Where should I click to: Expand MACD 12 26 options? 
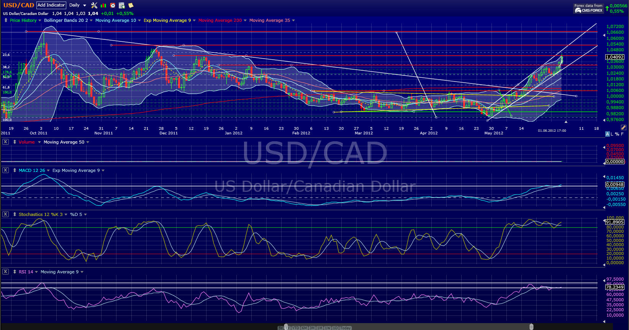click(x=48, y=170)
